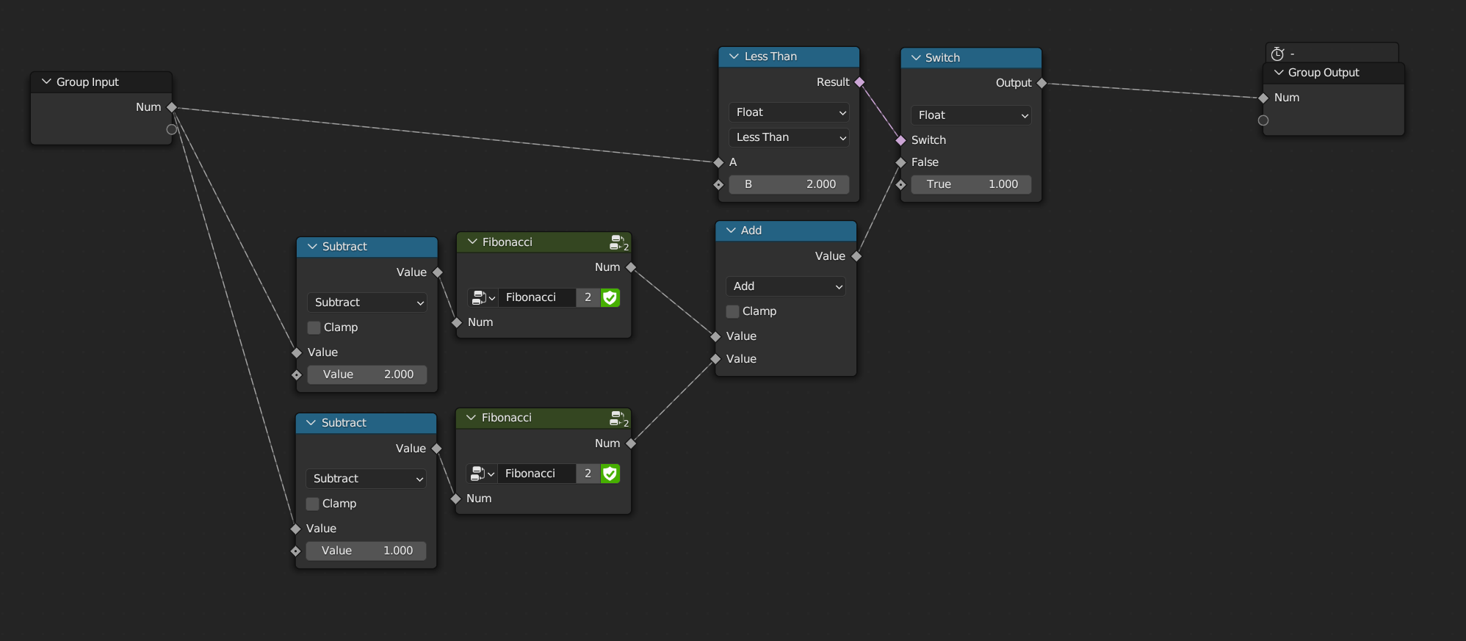Click the Add node's Value output socket
This screenshot has width=1466, height=641.
[856, 256]
